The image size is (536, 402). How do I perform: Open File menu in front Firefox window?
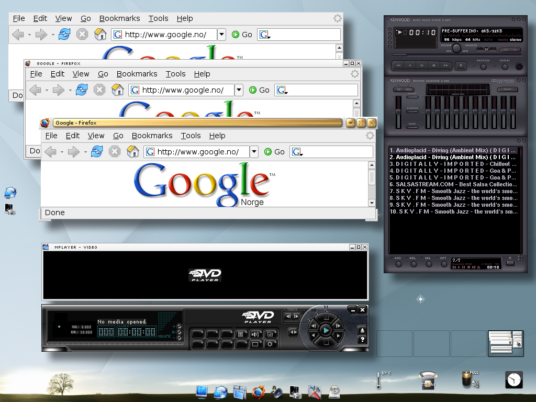pos(51,136)
